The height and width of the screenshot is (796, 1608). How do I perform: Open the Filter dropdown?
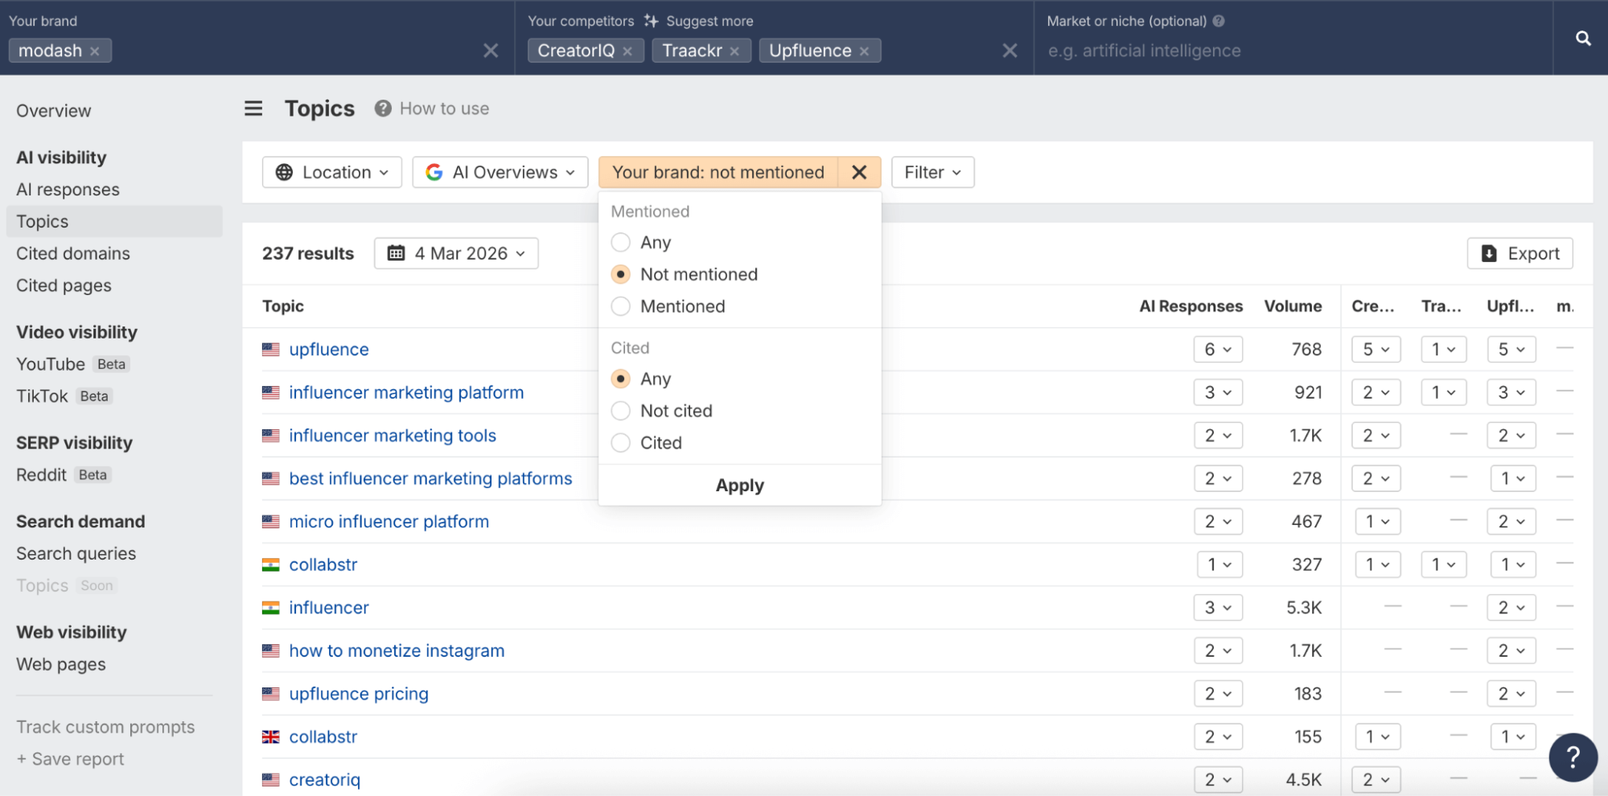pyautogui.click(x=932, y=172)
